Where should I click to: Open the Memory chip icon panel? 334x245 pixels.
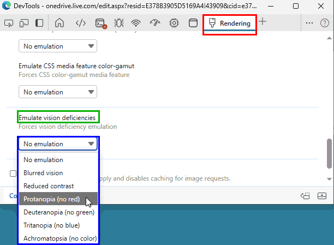pyautogui.click(x=174, y=23)
